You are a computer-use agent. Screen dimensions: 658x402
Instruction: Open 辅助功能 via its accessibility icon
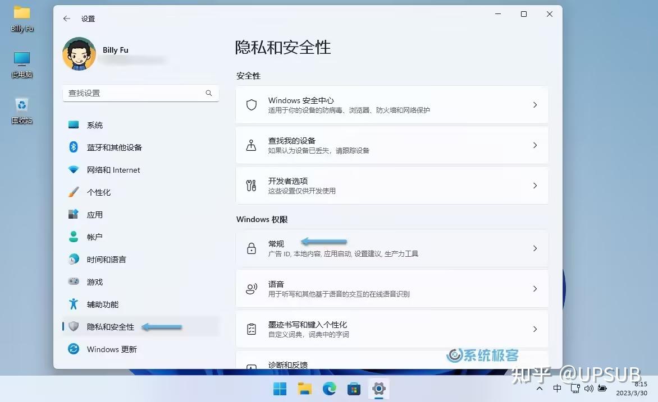pyautogui.click(x=75, y=304)
